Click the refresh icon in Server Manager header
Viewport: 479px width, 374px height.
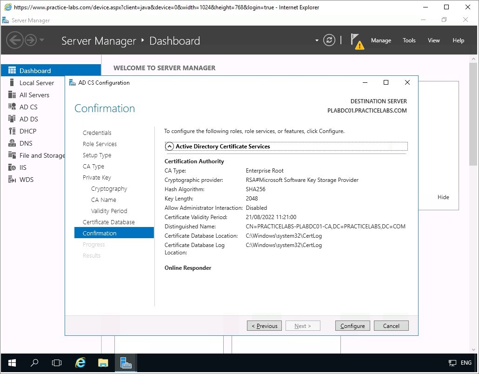coord(329,40)
